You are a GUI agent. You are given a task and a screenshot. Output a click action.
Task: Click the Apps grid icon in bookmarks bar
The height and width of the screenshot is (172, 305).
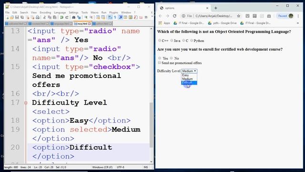[x=160, y=23]
